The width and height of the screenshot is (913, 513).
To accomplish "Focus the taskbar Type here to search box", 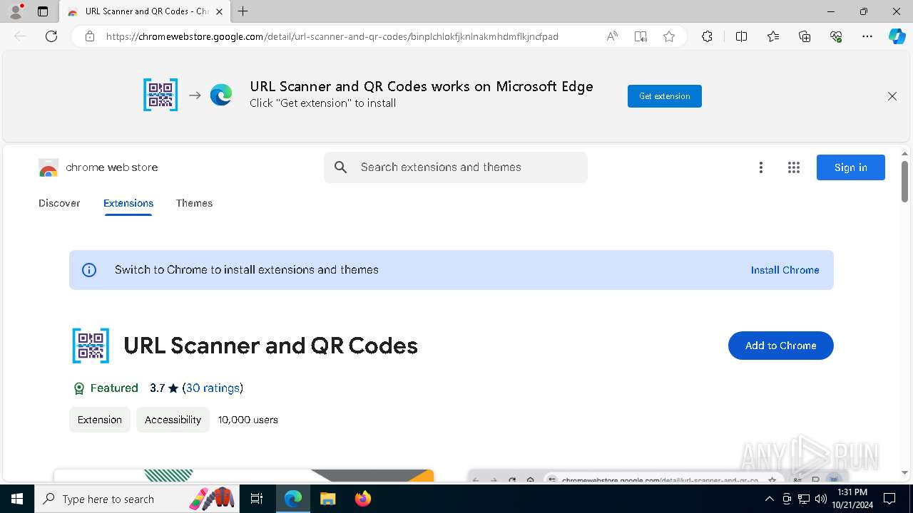I will [x=137, y=499].
